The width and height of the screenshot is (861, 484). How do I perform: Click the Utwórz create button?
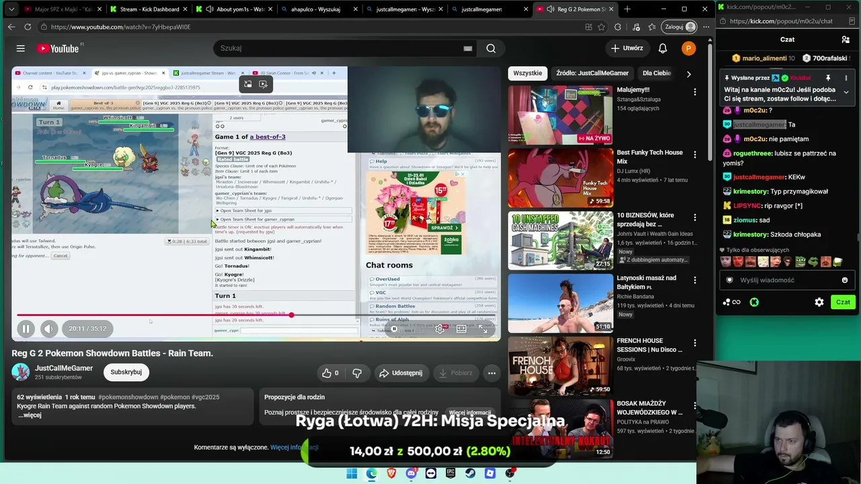click(x=627, y=48)
